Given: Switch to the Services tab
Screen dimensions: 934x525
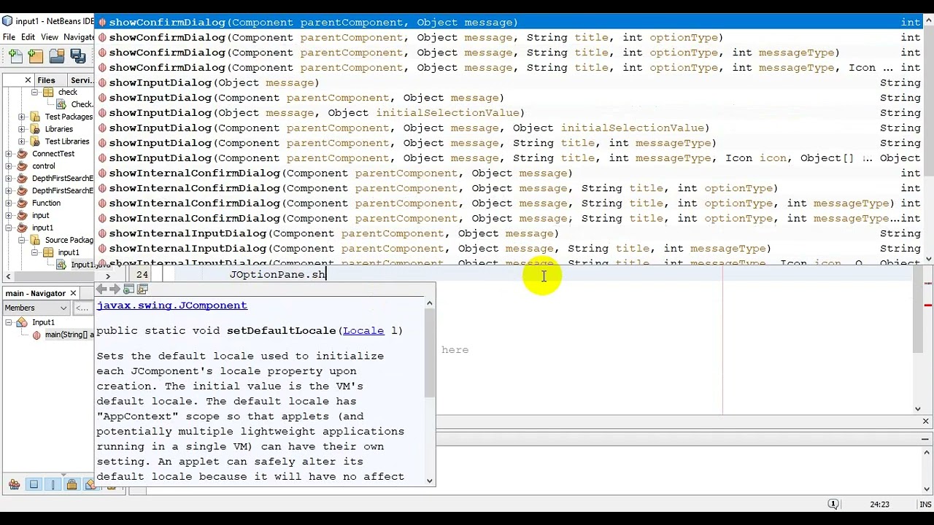Looking at the screenshot, I should tap(82, 80).
